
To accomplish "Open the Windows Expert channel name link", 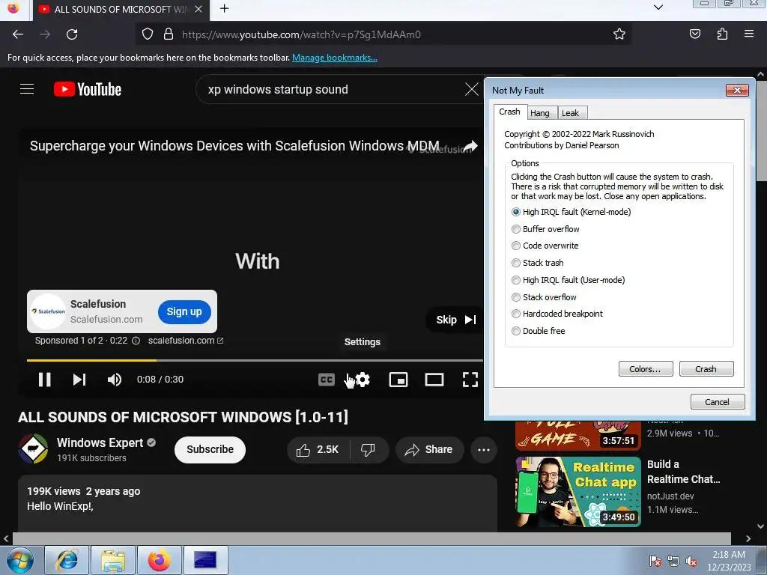I will (x=100, y=442).
